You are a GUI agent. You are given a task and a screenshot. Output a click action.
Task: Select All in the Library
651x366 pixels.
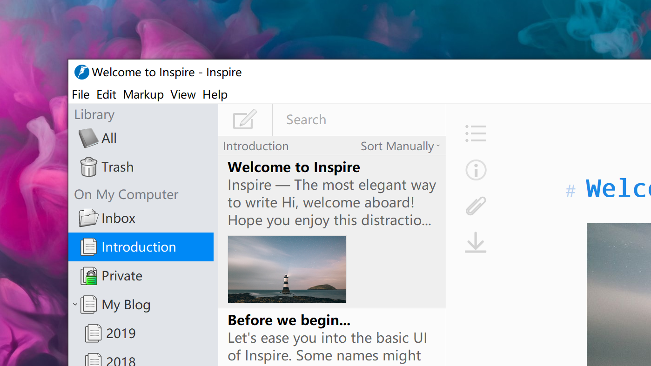(x=141, y=138)
